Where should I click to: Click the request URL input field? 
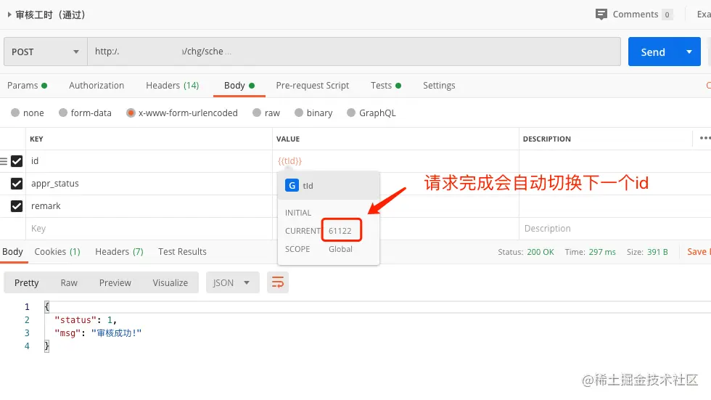pos(354,52)
